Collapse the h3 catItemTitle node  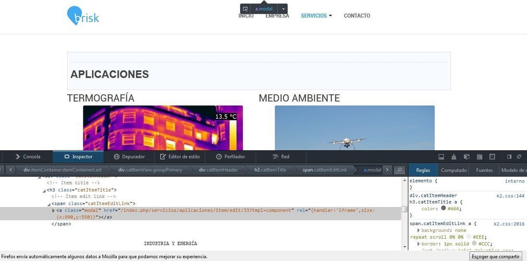(44, 191)
